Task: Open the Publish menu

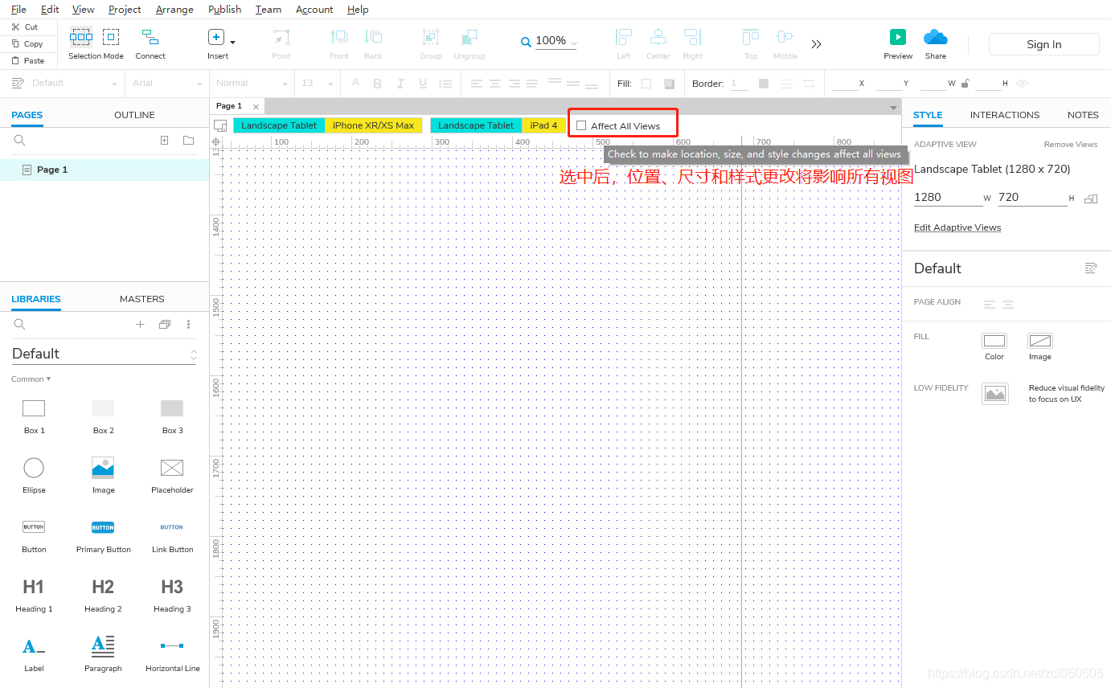Action: [224, 10]
